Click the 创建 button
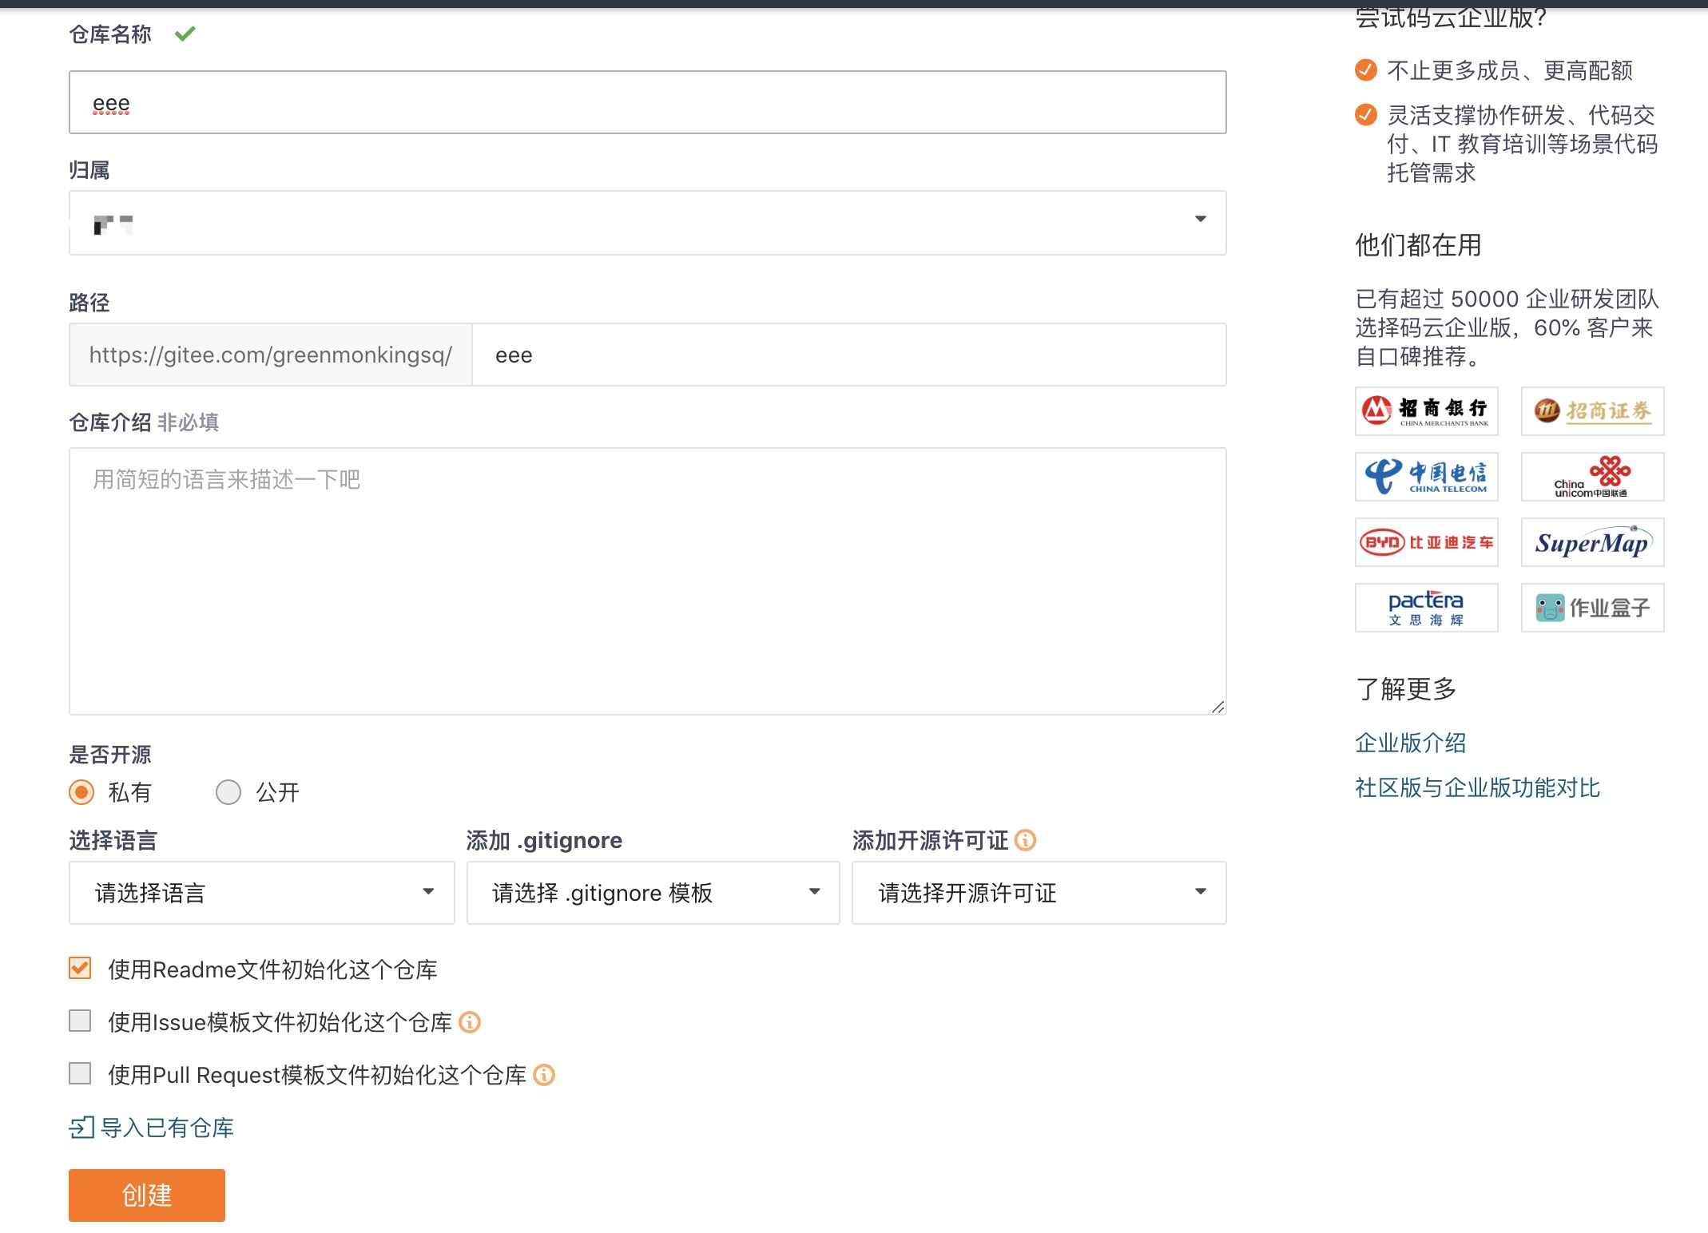Screen dimensions: 1708x1233 147,1195
